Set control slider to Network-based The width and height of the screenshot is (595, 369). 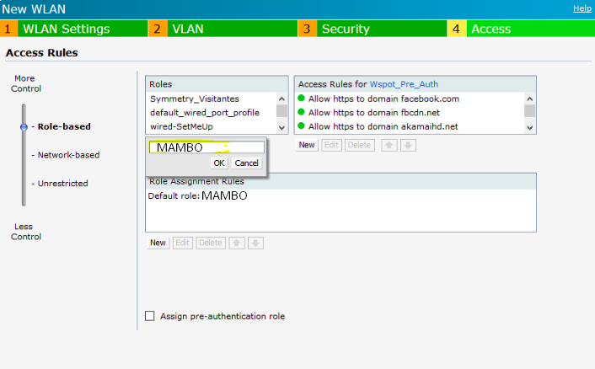[67, 155]
